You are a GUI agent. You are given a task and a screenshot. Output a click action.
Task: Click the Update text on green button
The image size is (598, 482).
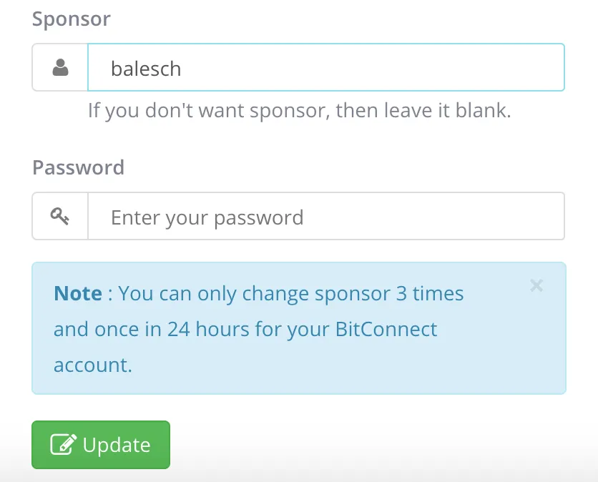tap(117, 445)
